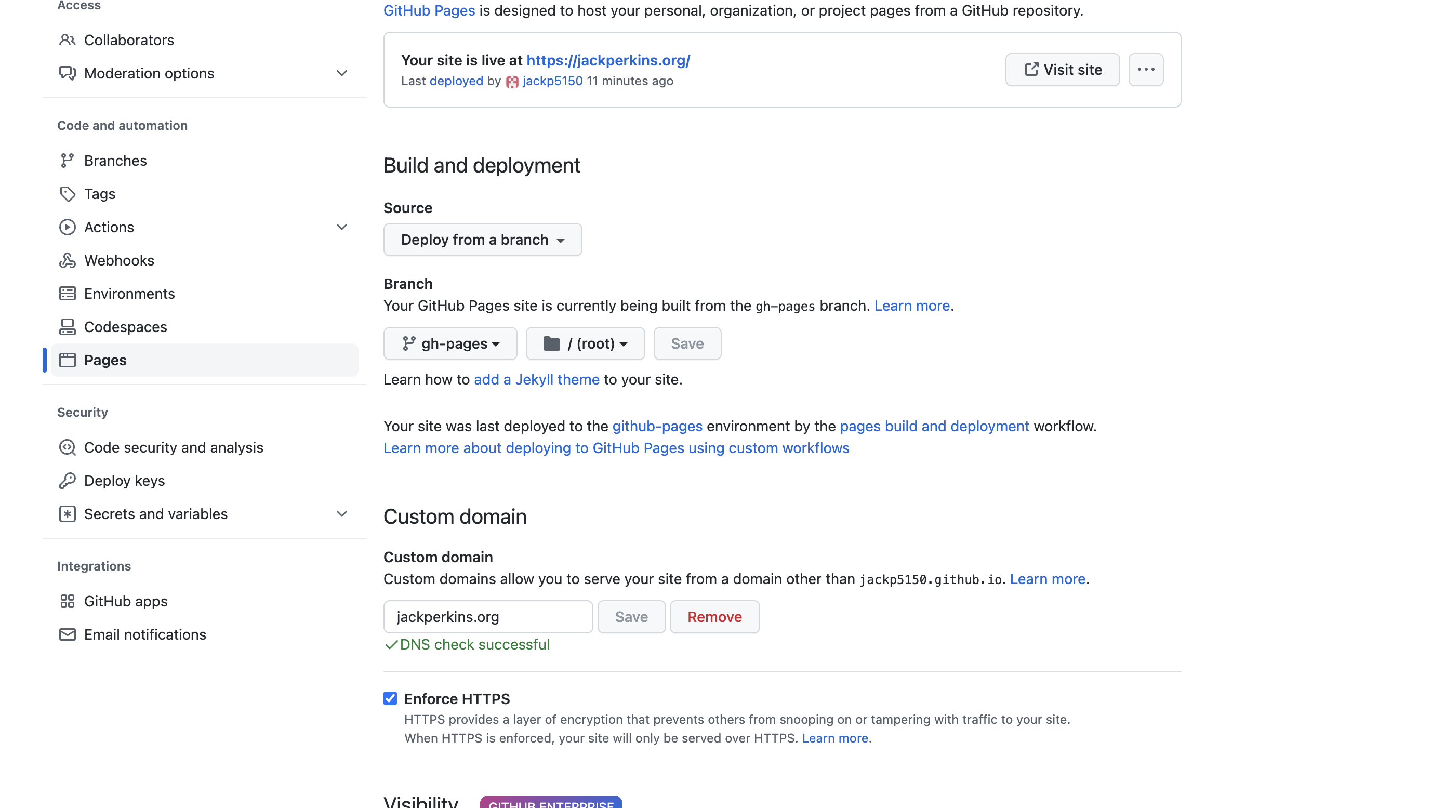Click the Visit site button
This screenshot has width=1431, height=808.
pos(1062,70)
